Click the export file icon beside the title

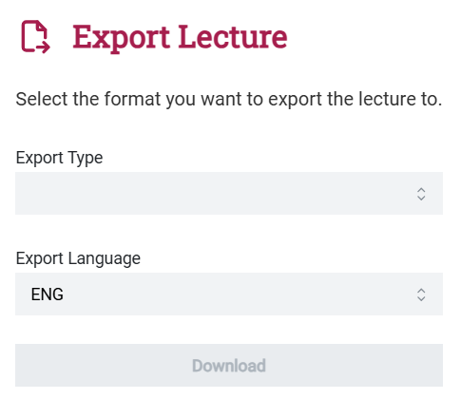[x=35, y=36]
